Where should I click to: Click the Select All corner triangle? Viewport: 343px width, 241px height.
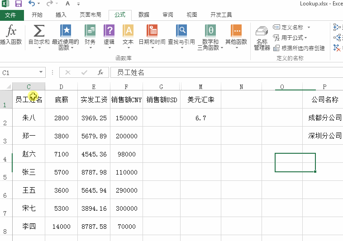pos(8,87)
